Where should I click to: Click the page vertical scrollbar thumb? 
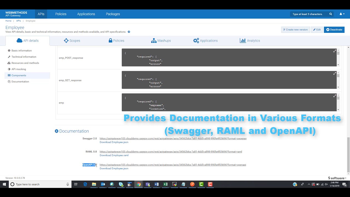click(348, 155)
